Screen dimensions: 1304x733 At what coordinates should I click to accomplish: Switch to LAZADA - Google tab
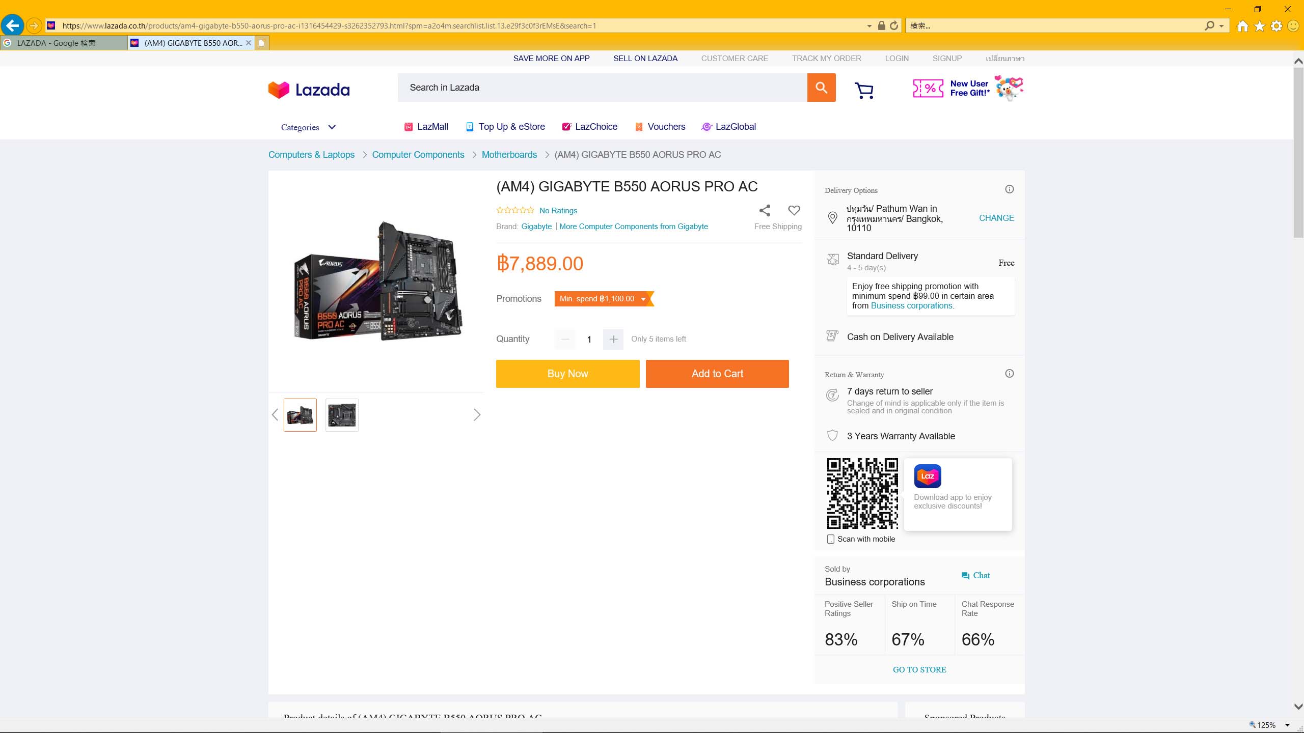[64, 43]
